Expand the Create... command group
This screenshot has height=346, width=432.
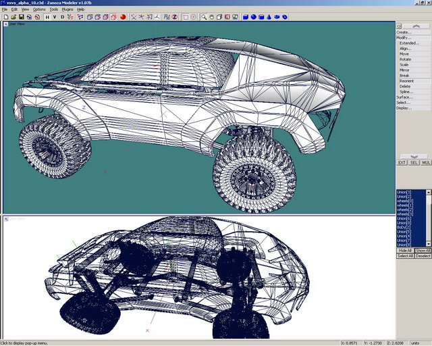[x=404, y=32]
